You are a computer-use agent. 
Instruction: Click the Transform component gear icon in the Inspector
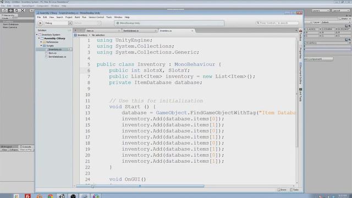click(350, 26)
